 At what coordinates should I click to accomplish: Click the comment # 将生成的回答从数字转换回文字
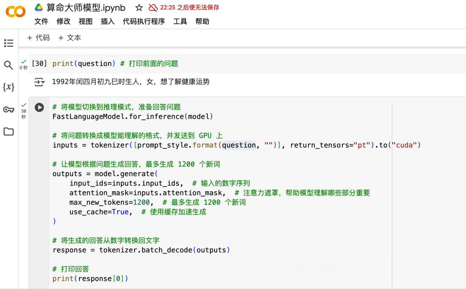click(x=106, y=240)
